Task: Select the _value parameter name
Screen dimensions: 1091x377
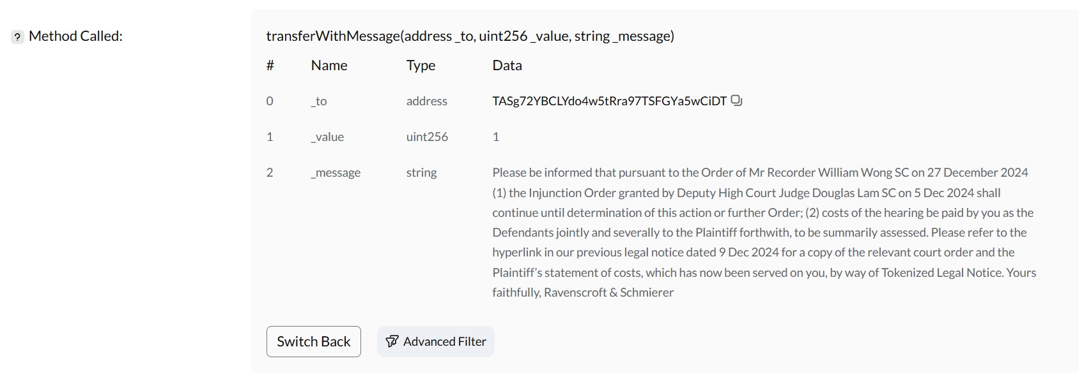Action: [x=327, y=137]
